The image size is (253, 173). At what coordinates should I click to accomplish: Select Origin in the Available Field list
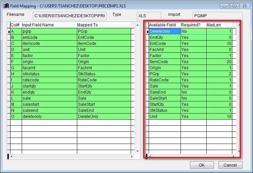165,68
